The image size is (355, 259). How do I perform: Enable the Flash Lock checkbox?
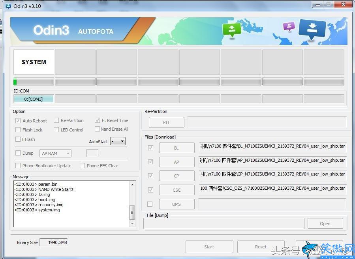point(18,130)
